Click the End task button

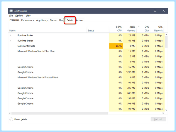[x=158, y=119]
